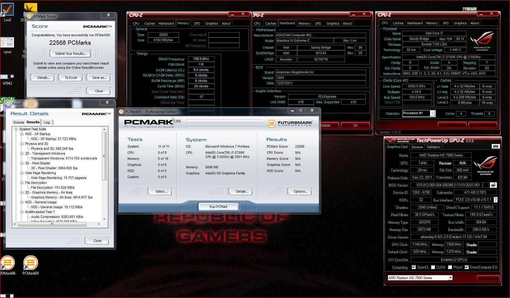Click the Core Speed 5000.5 MHz field
This screenshot has height=298, width=510.
417,86
